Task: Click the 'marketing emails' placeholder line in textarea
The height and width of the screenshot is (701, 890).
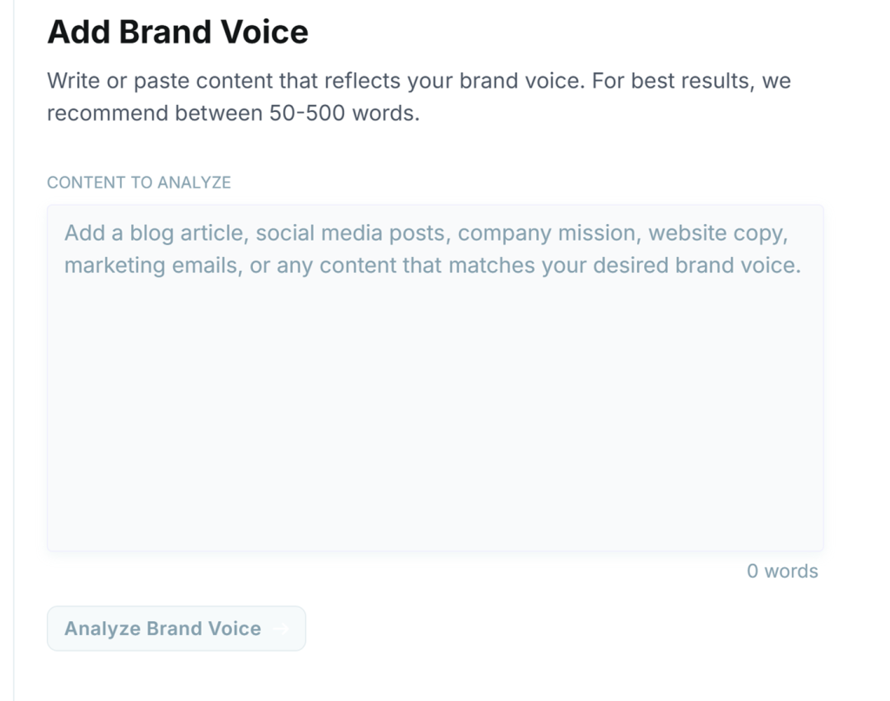Action: click(x=149, y=265)
